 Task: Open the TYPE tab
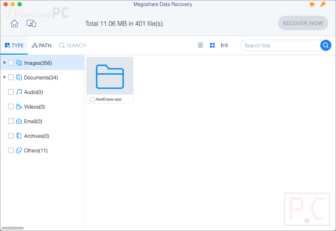[x=14, y=45]
